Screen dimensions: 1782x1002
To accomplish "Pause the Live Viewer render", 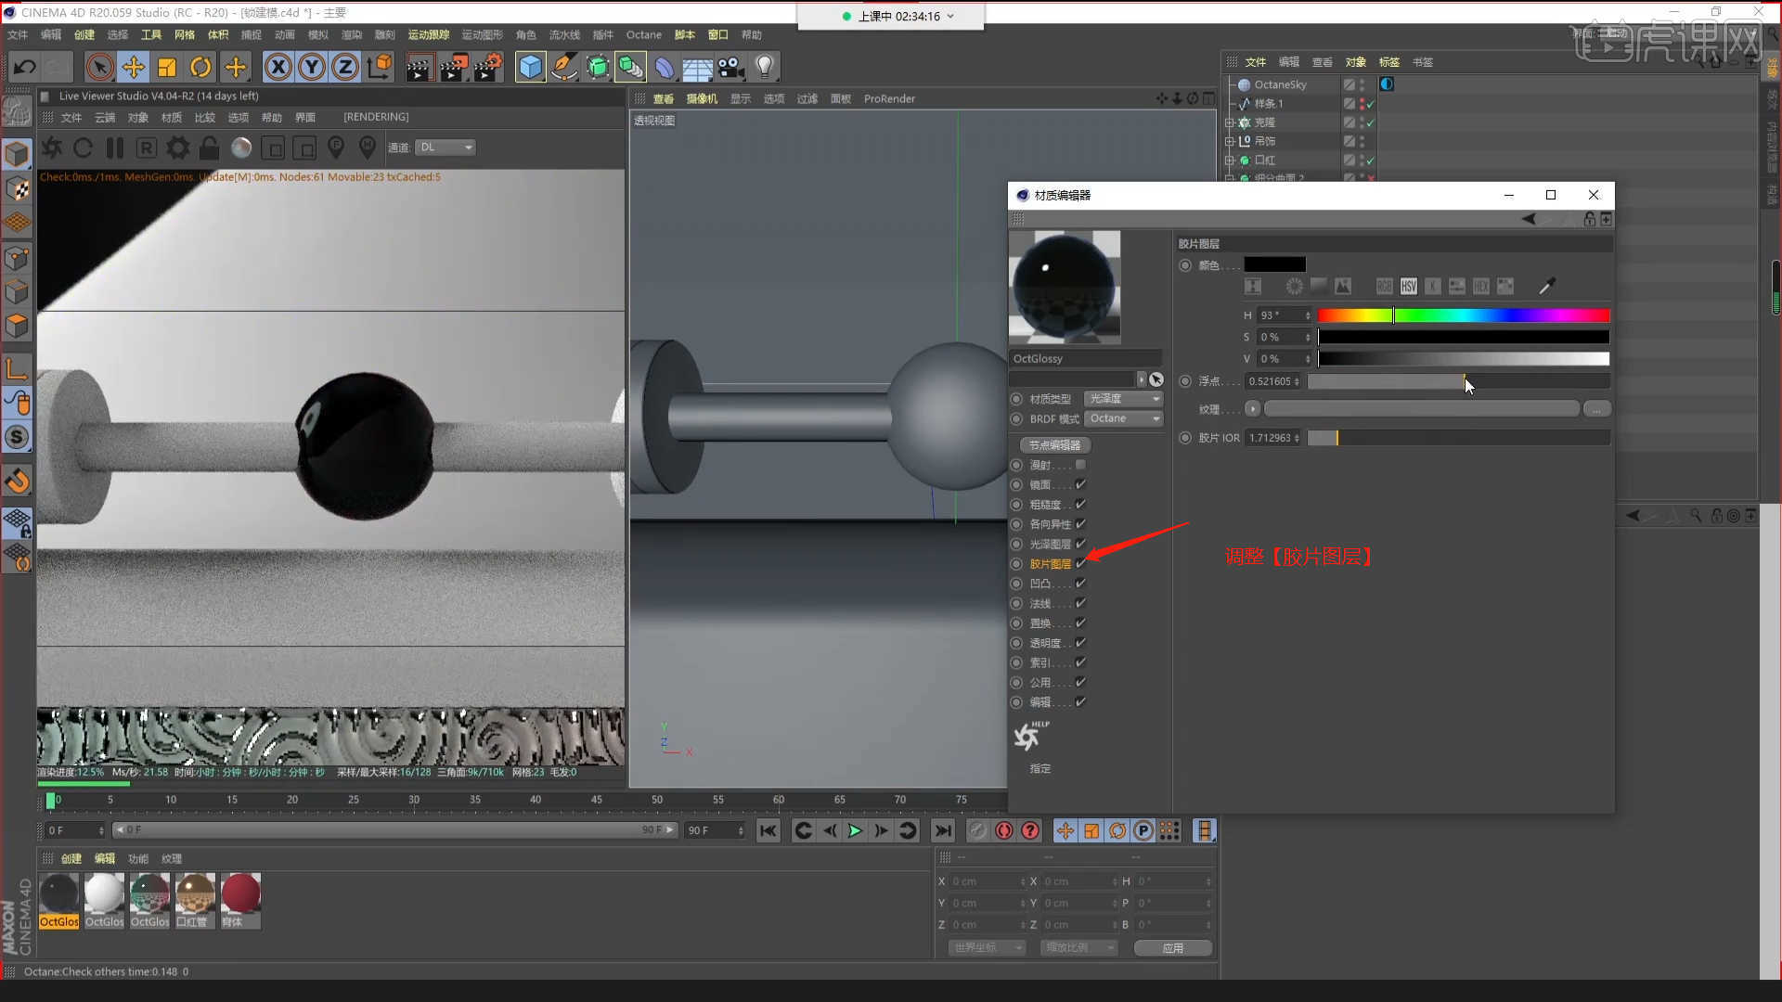I will pyautogui.click(x=115, y=148).
